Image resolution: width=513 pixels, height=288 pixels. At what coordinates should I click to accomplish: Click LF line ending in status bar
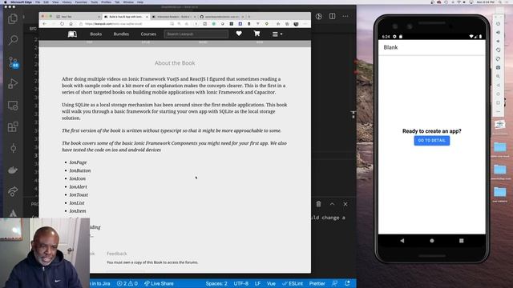coord(257,283)
